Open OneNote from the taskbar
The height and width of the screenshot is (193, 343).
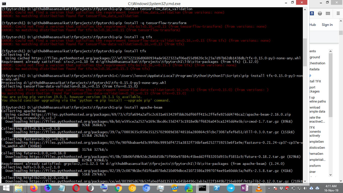(x=244, y=188)
